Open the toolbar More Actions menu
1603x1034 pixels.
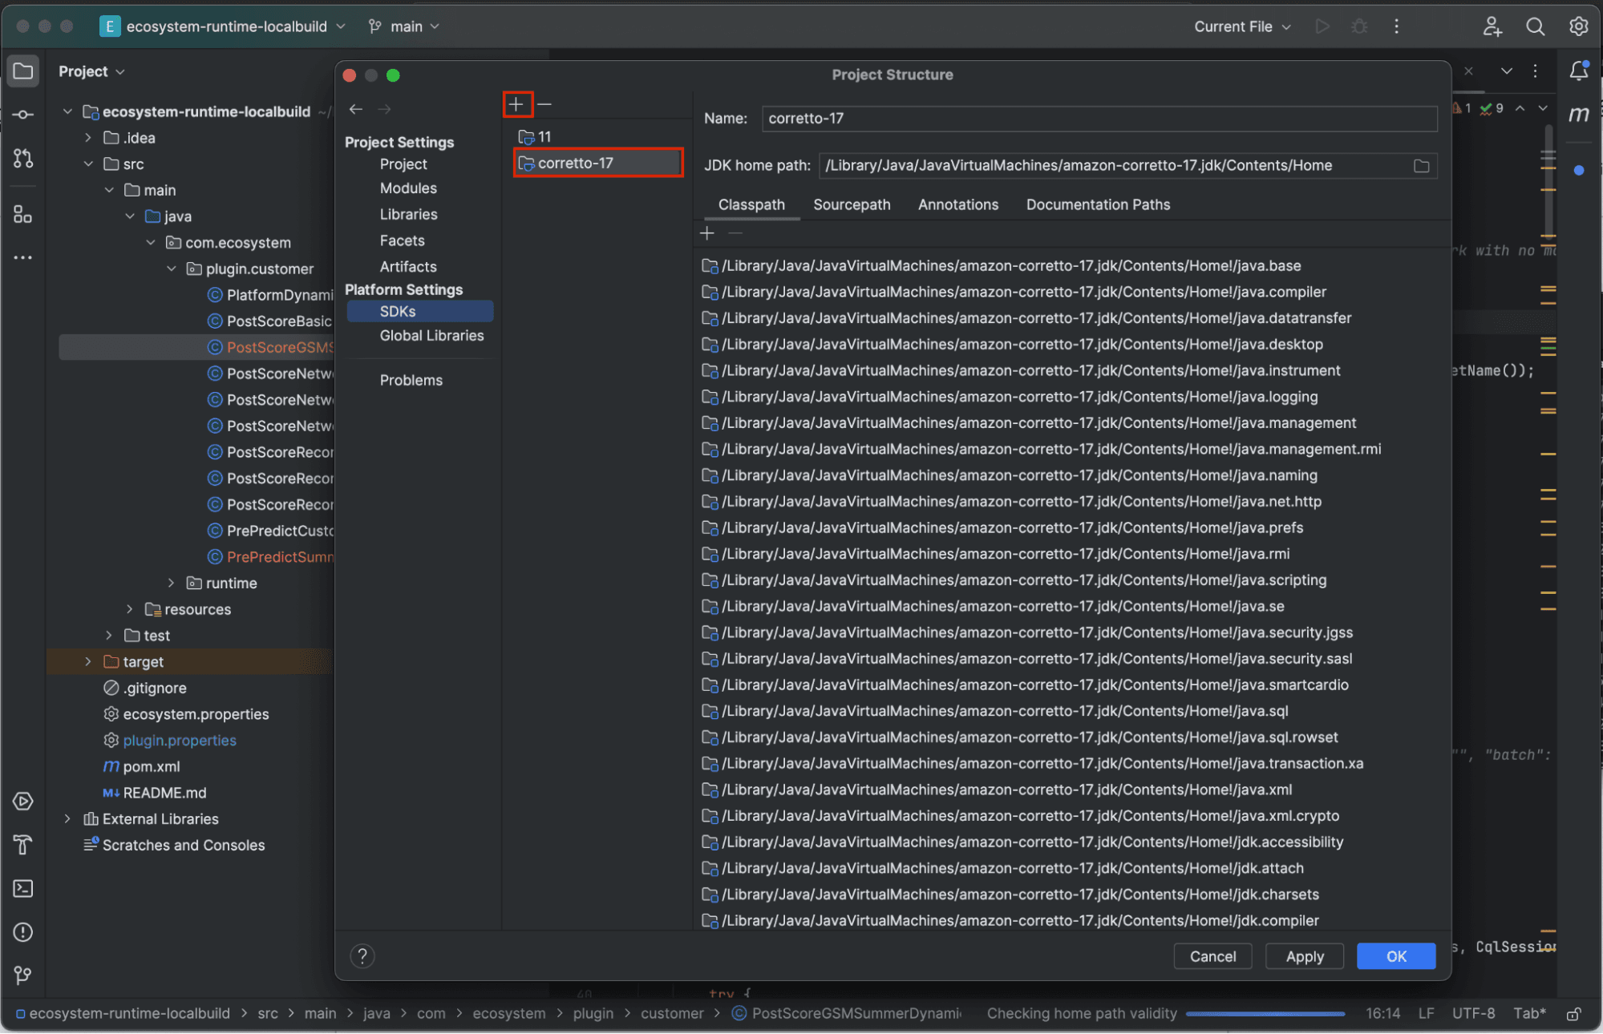point(1396,26)
